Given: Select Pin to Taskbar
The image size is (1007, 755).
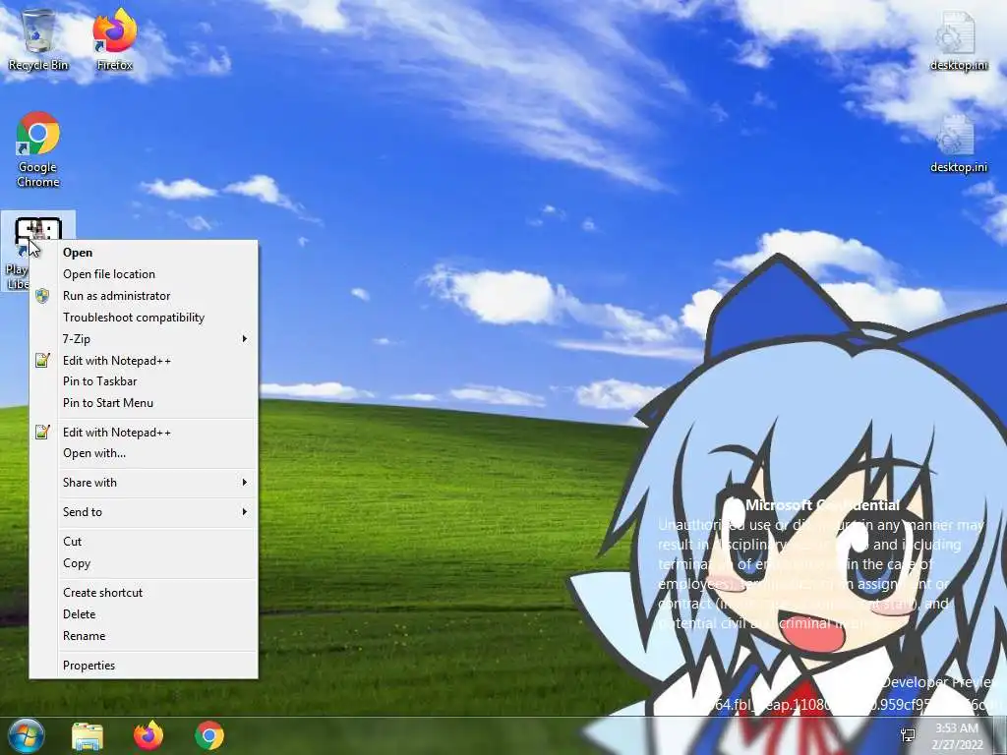Looking at the screenshot, I should 144,381.
